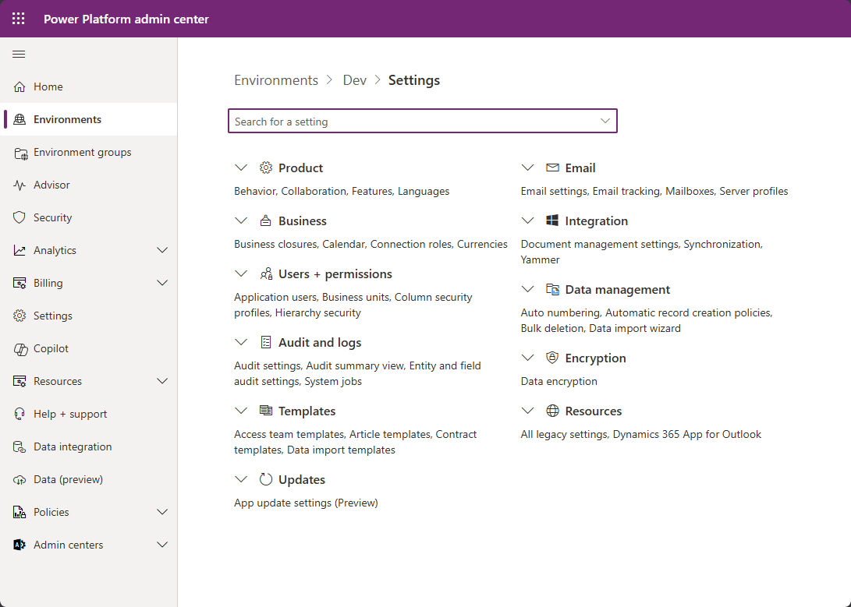Viewport: 851px width, 607px height.
Task: Expand the Admin centers chevron
Action: [161, 545]
